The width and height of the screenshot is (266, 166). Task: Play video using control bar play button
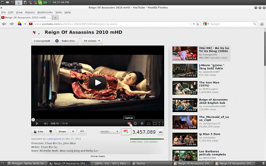point(37,124)
